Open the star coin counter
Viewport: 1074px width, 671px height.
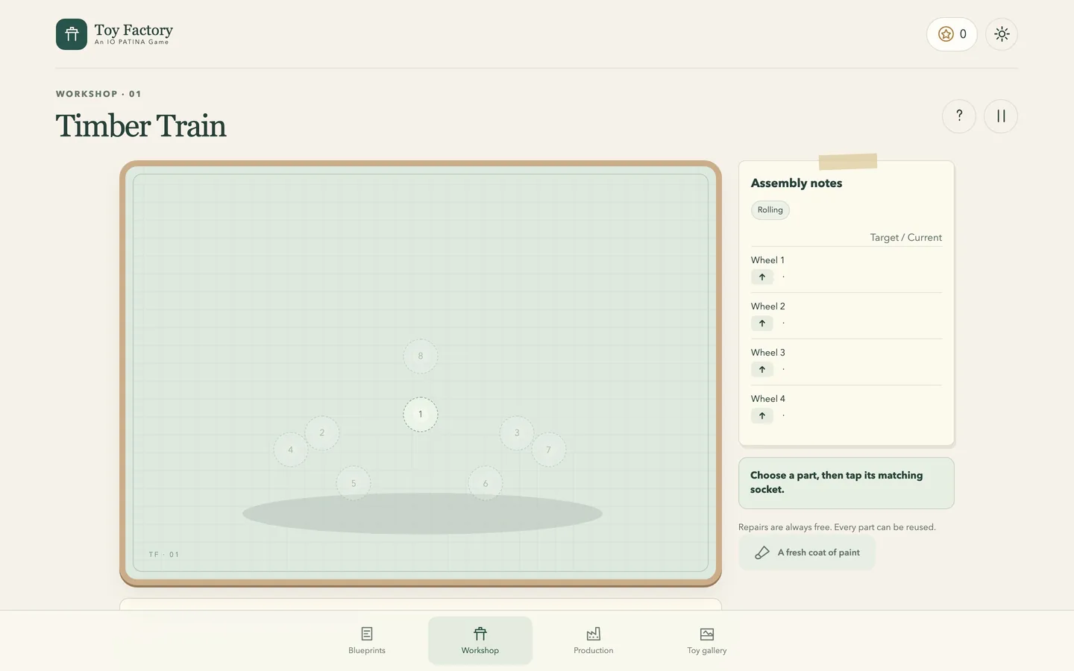pyautogui.click(x=952, y=34)
